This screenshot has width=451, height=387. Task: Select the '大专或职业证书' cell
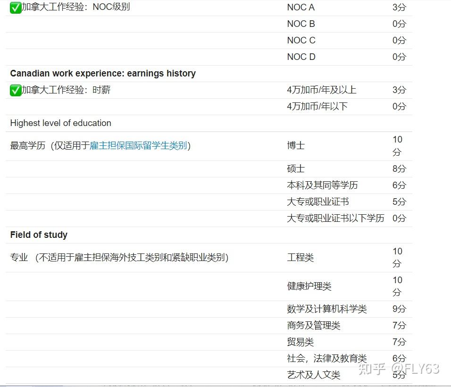pyautogui.click(x=318, y=202)
